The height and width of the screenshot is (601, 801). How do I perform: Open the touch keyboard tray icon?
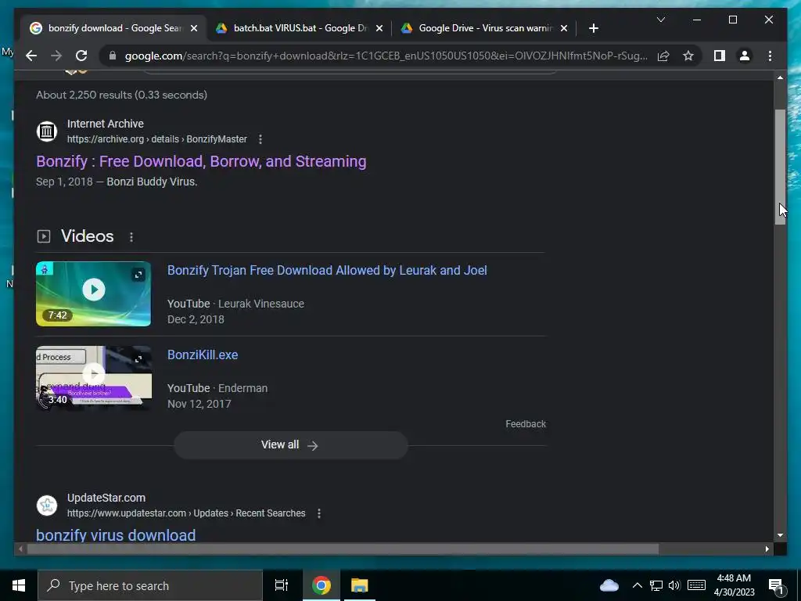tap(696, 585)
